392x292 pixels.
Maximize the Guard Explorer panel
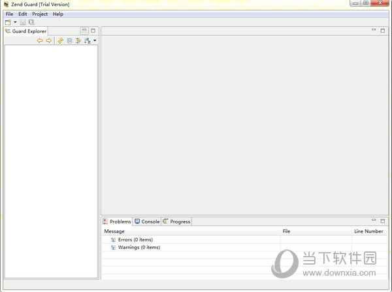tap(93, 31)
